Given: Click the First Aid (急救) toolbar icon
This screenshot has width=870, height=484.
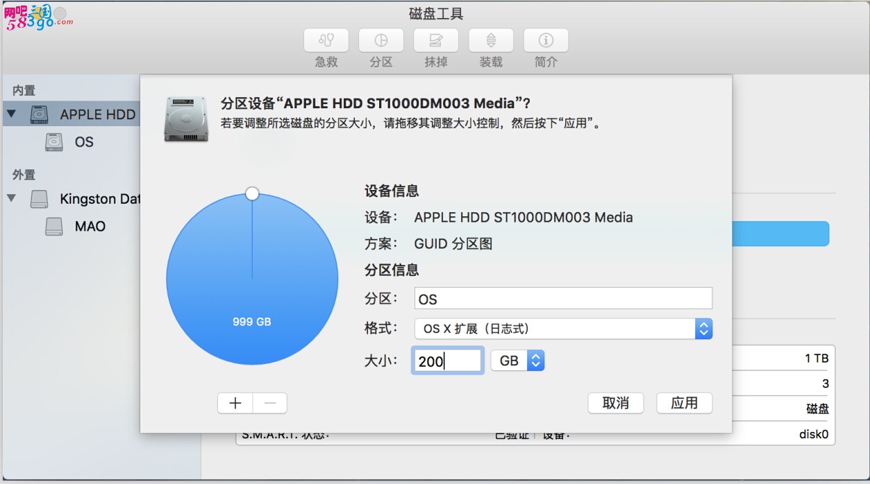Looking at the screenshot, I should click(x=326, y=40).
